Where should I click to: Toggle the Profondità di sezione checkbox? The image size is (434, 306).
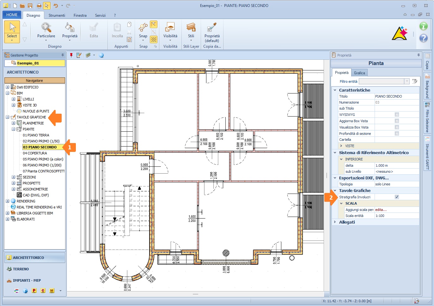[x=397, y=134]
